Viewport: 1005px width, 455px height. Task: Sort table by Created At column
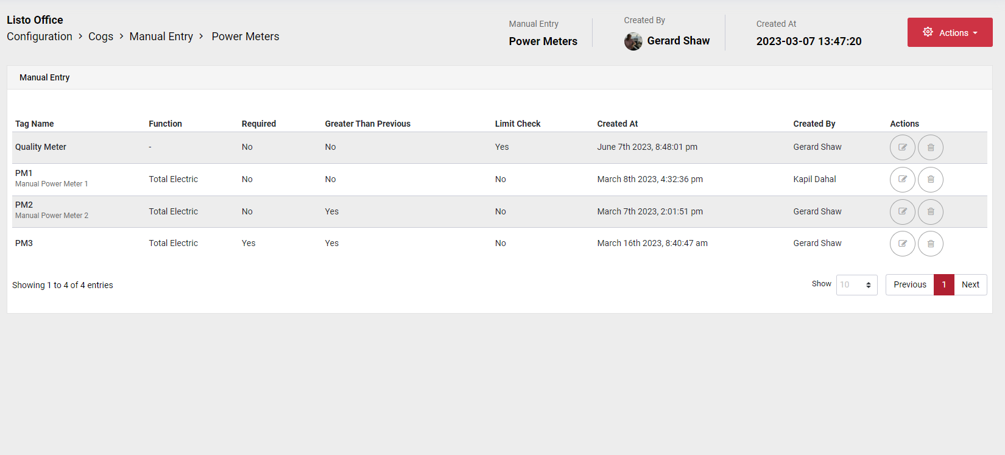click(x=617, y=124)
